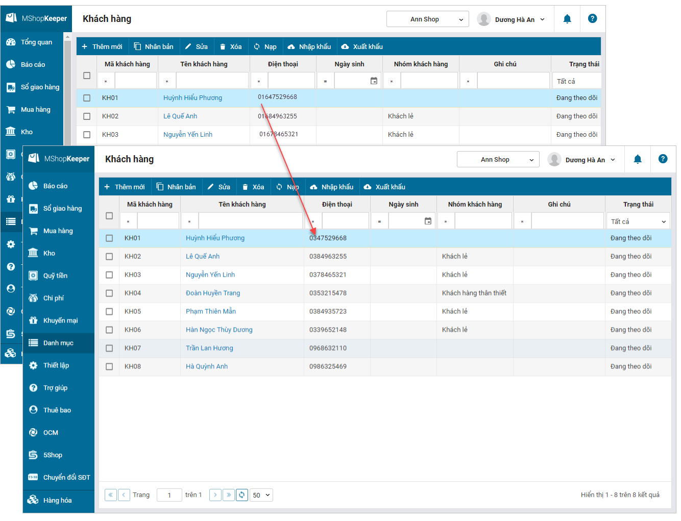
Task: Open Lê Quế Anh link in the back window
Action: pyautogui.click(x=180, y=116)
